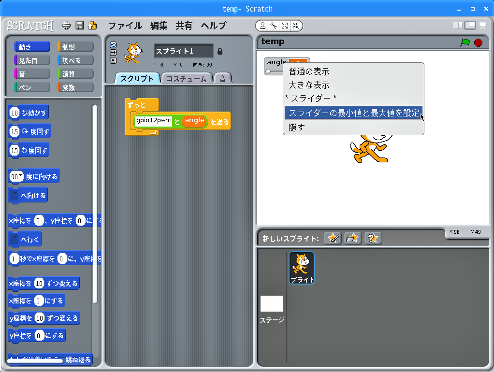
Task: Open the 編集 menu
Action: [159, 26]
